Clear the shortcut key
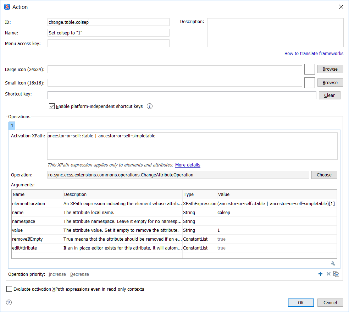 (329, 95)
